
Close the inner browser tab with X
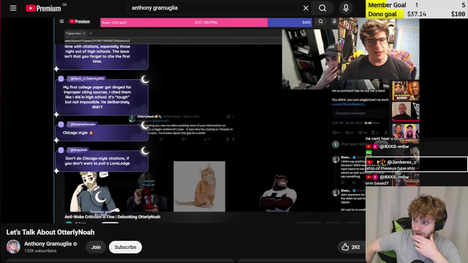coord(84,33)
